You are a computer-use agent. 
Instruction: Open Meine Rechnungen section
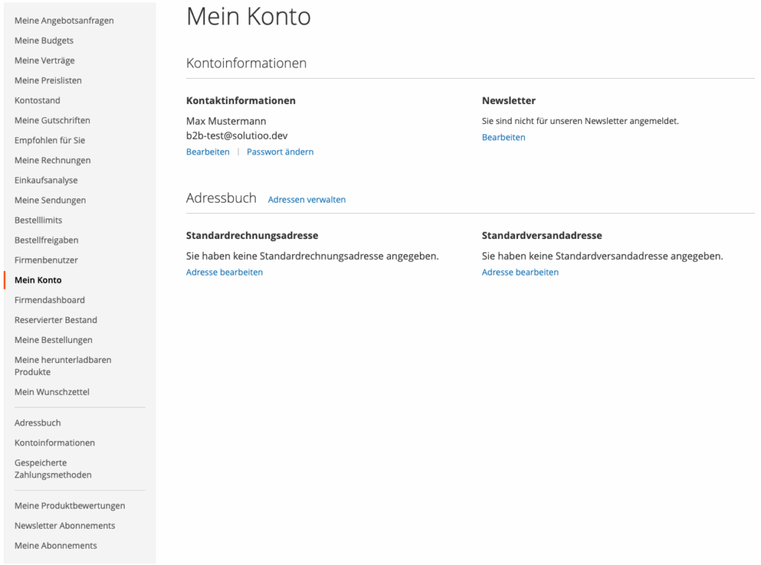[x=53, y=160]
